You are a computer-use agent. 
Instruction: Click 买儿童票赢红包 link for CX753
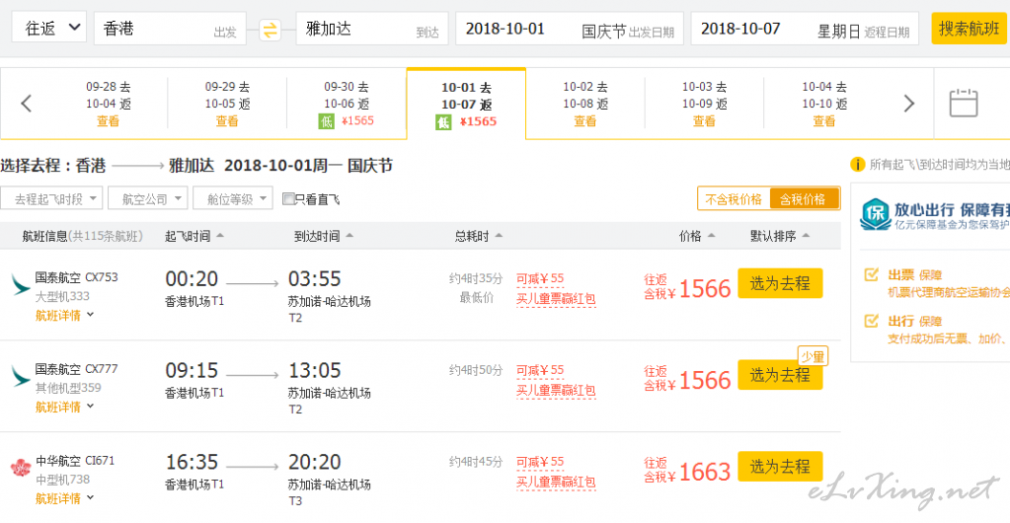click(x=556, y=299)
